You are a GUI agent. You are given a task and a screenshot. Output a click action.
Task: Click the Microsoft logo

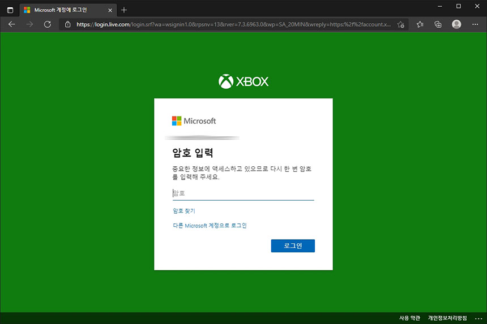coord(194,121)
